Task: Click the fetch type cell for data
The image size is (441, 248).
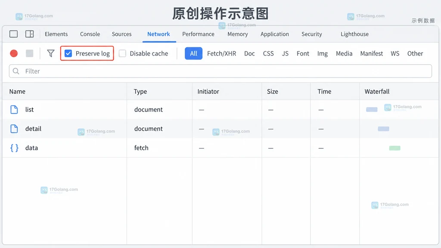Action: click(141, 148)
